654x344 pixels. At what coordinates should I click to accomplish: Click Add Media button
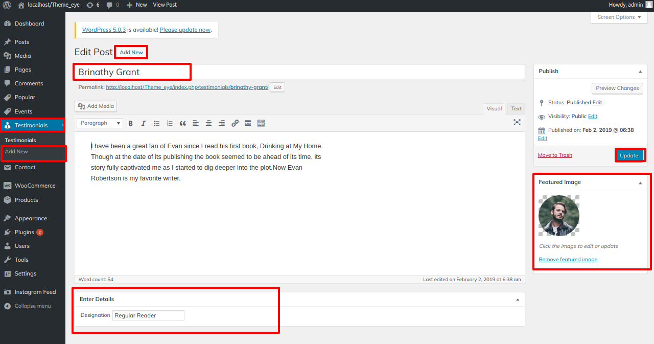(96, 106)
